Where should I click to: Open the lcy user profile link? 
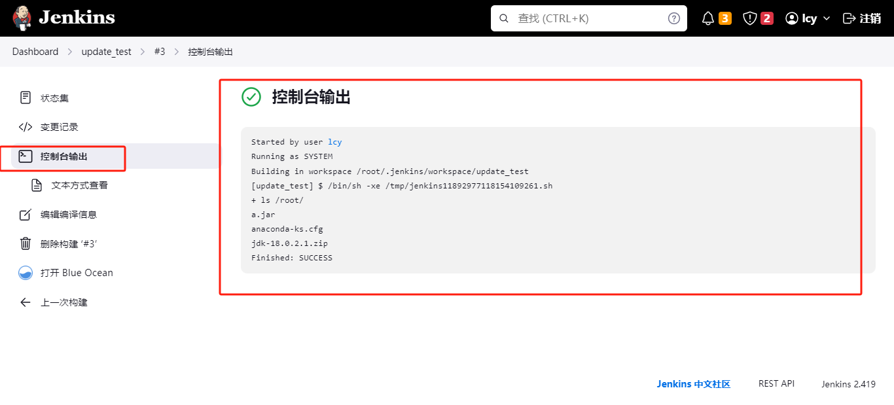click(810, 18)
